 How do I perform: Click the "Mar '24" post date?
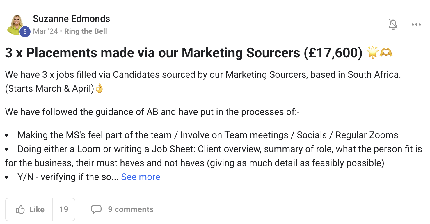(45, 31)
